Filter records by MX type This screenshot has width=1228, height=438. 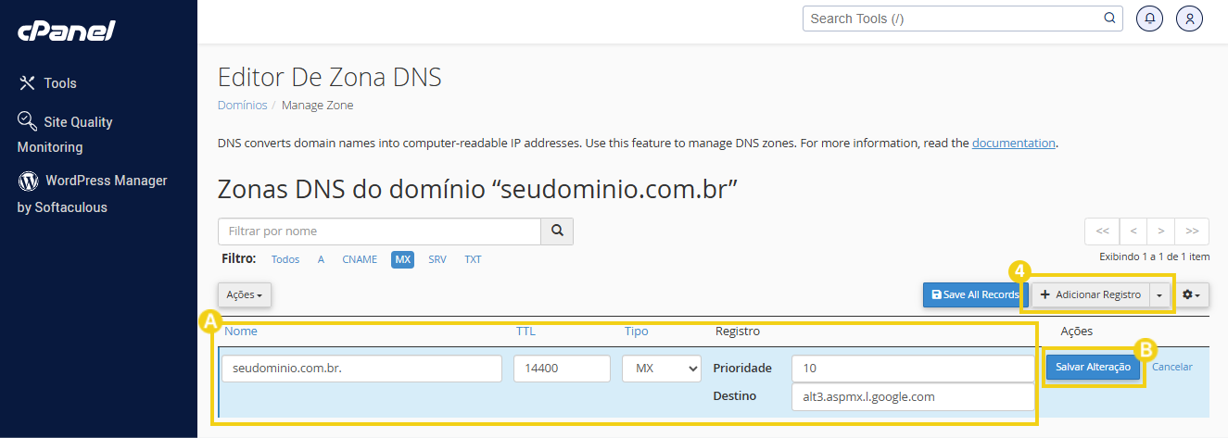click(x=402, y=259)
